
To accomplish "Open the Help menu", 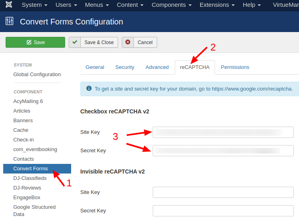I will point(252,5).
